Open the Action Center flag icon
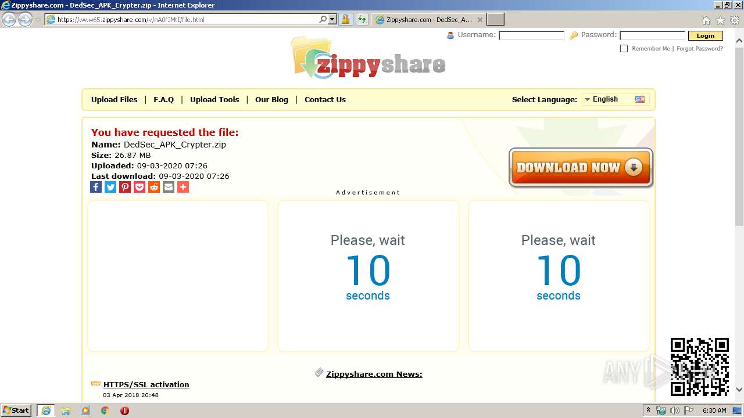 pyautogui.click(x=689, y=410)
